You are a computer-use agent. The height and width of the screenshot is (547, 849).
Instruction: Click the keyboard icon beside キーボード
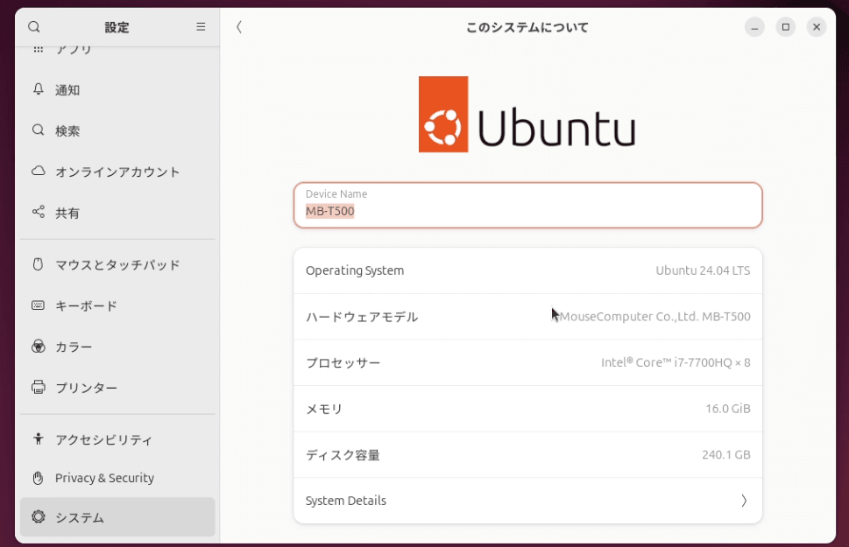tap(38, 305)
